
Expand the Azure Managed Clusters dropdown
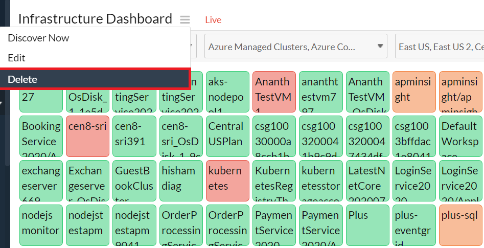295,47
